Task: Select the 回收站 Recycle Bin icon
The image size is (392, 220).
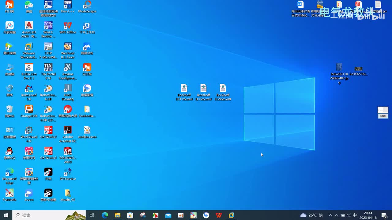Action: (x=9, y=112)
